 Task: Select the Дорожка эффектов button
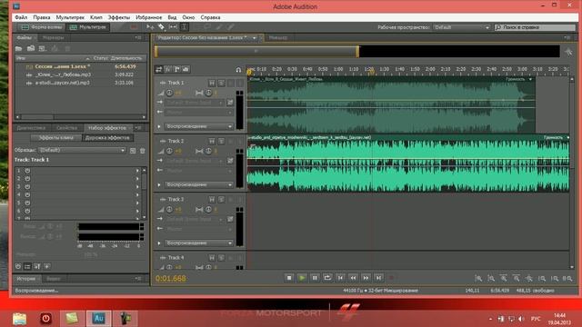pos(107,137)
